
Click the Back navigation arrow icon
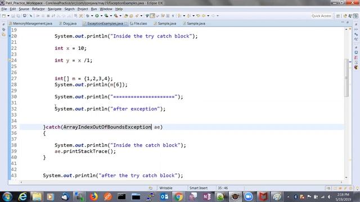click(x=204, y=16)
